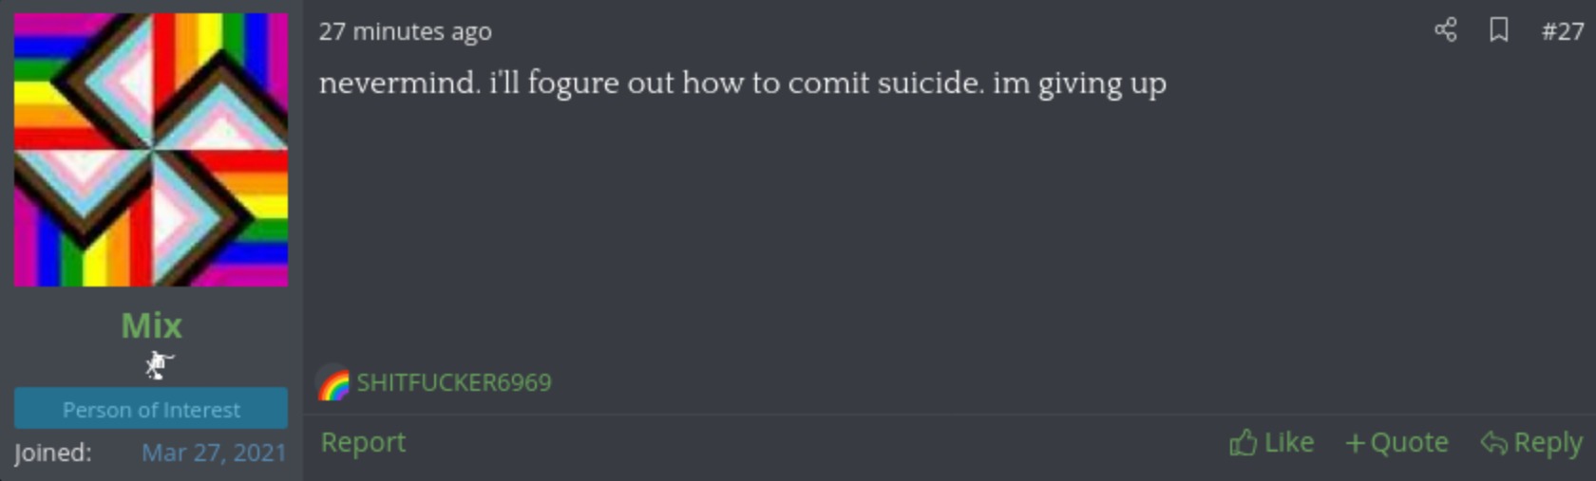Click the small white figure icon under Mix
This screenshot has height=481, width=1596.
[x=159, y=364]
